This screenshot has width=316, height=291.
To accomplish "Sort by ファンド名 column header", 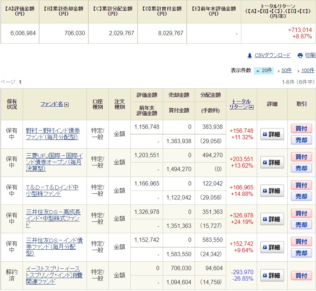I will (52, 104).
